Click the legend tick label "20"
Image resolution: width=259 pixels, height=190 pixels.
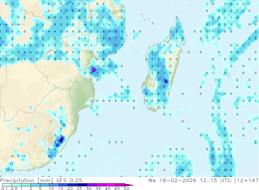[x=70, y=188]
